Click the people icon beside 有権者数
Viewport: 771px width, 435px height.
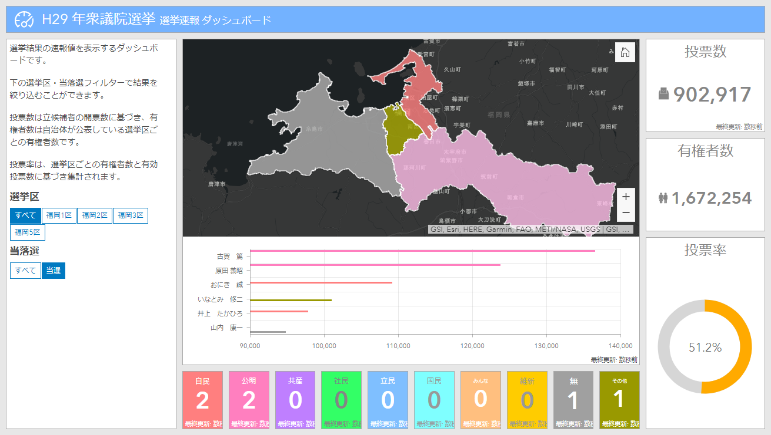point(663,198)
